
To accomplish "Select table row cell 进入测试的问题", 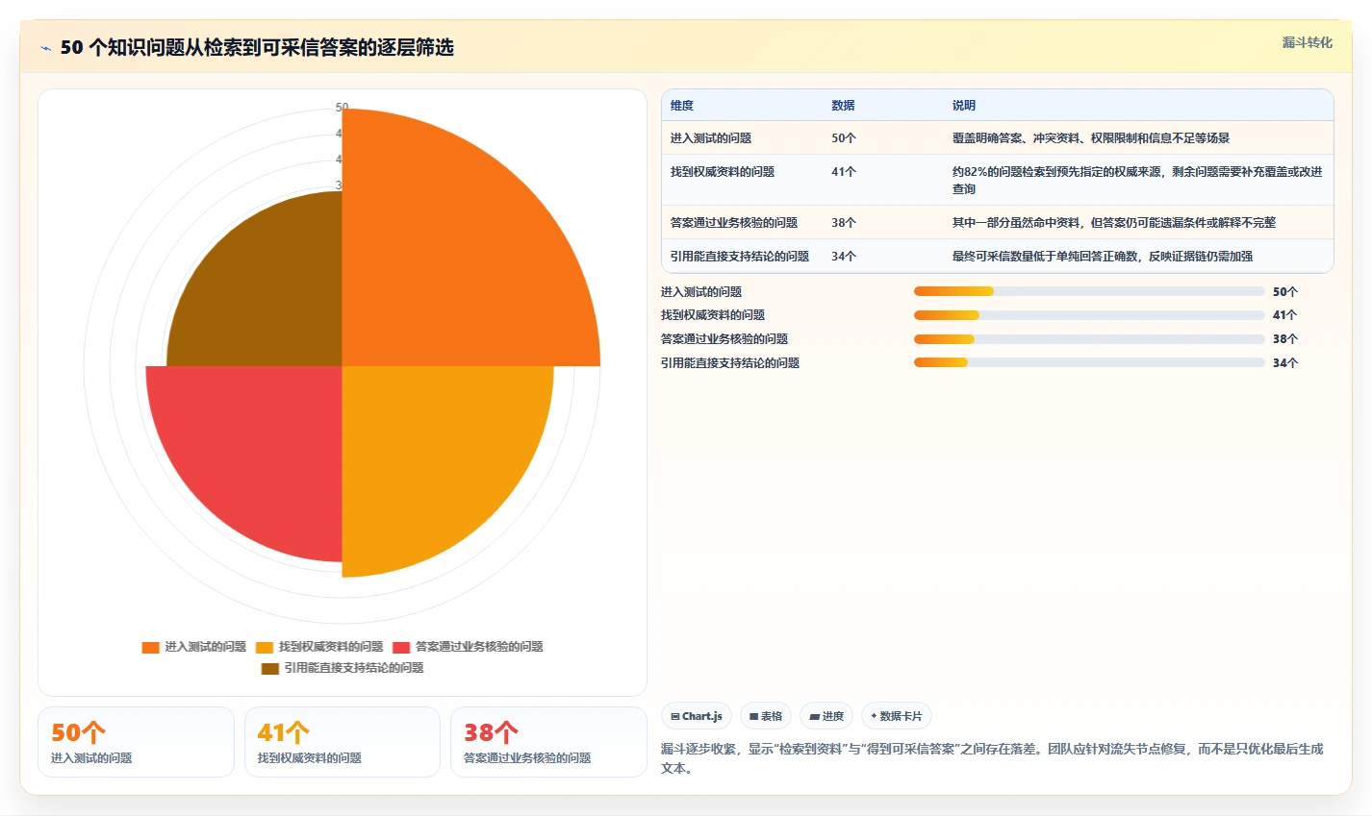I will [x=711, y=138].
